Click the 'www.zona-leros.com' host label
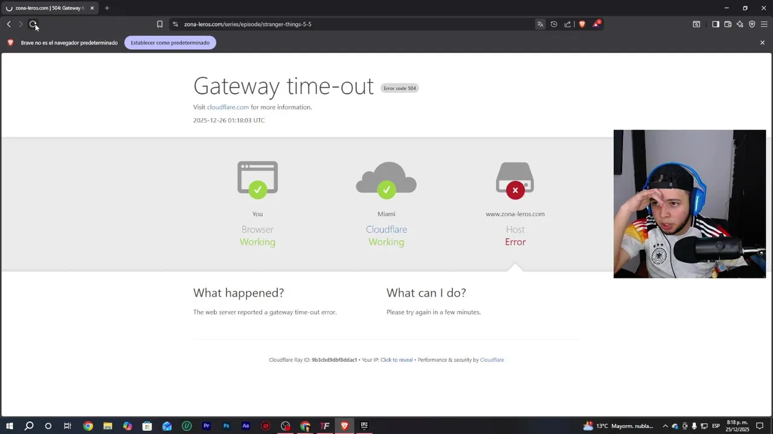This screenshot has height=434, width=773. (x=515, y=214)
